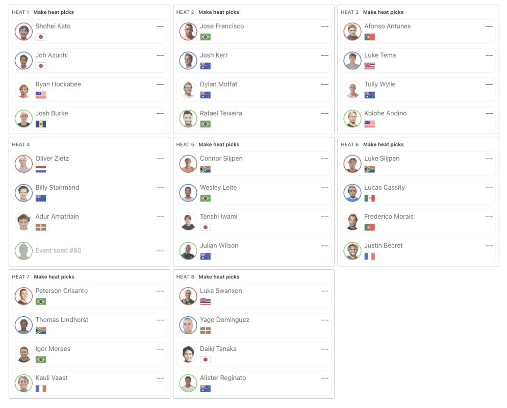Screen dimensions: 507x408
Task: Click Frederico Morais's avatar
Action: point(352,222)
